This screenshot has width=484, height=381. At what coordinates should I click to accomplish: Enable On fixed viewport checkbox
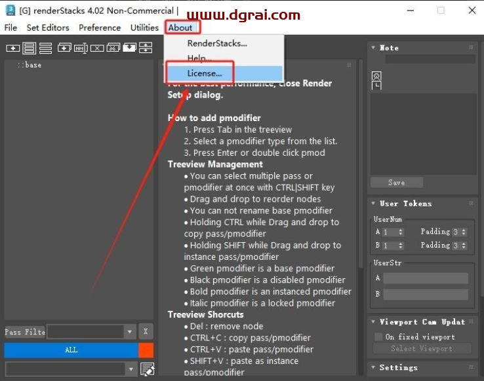pyautogui.click(x=378, y=336)
